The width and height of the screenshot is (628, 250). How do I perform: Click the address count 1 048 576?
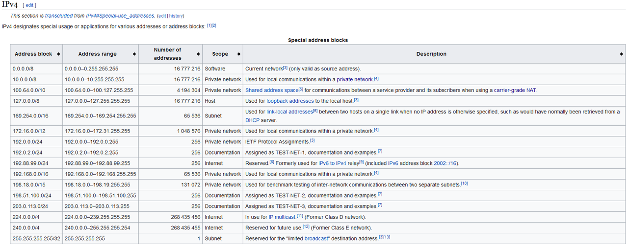tap(188, 132)
